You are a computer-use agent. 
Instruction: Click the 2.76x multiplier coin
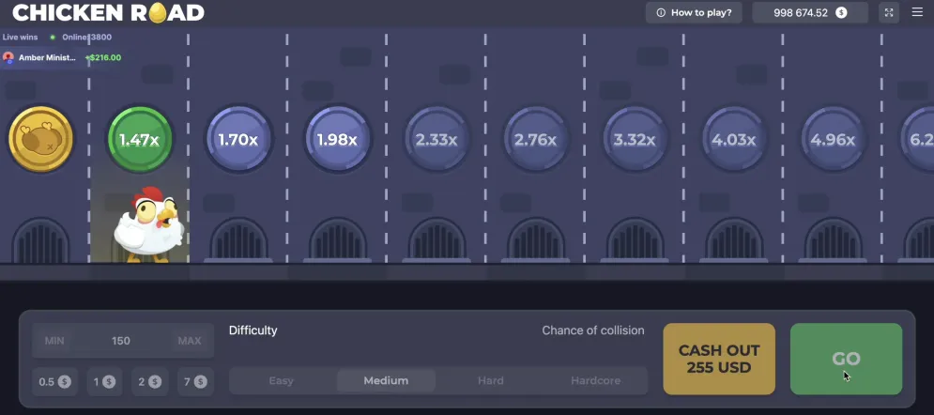point(535,139)
